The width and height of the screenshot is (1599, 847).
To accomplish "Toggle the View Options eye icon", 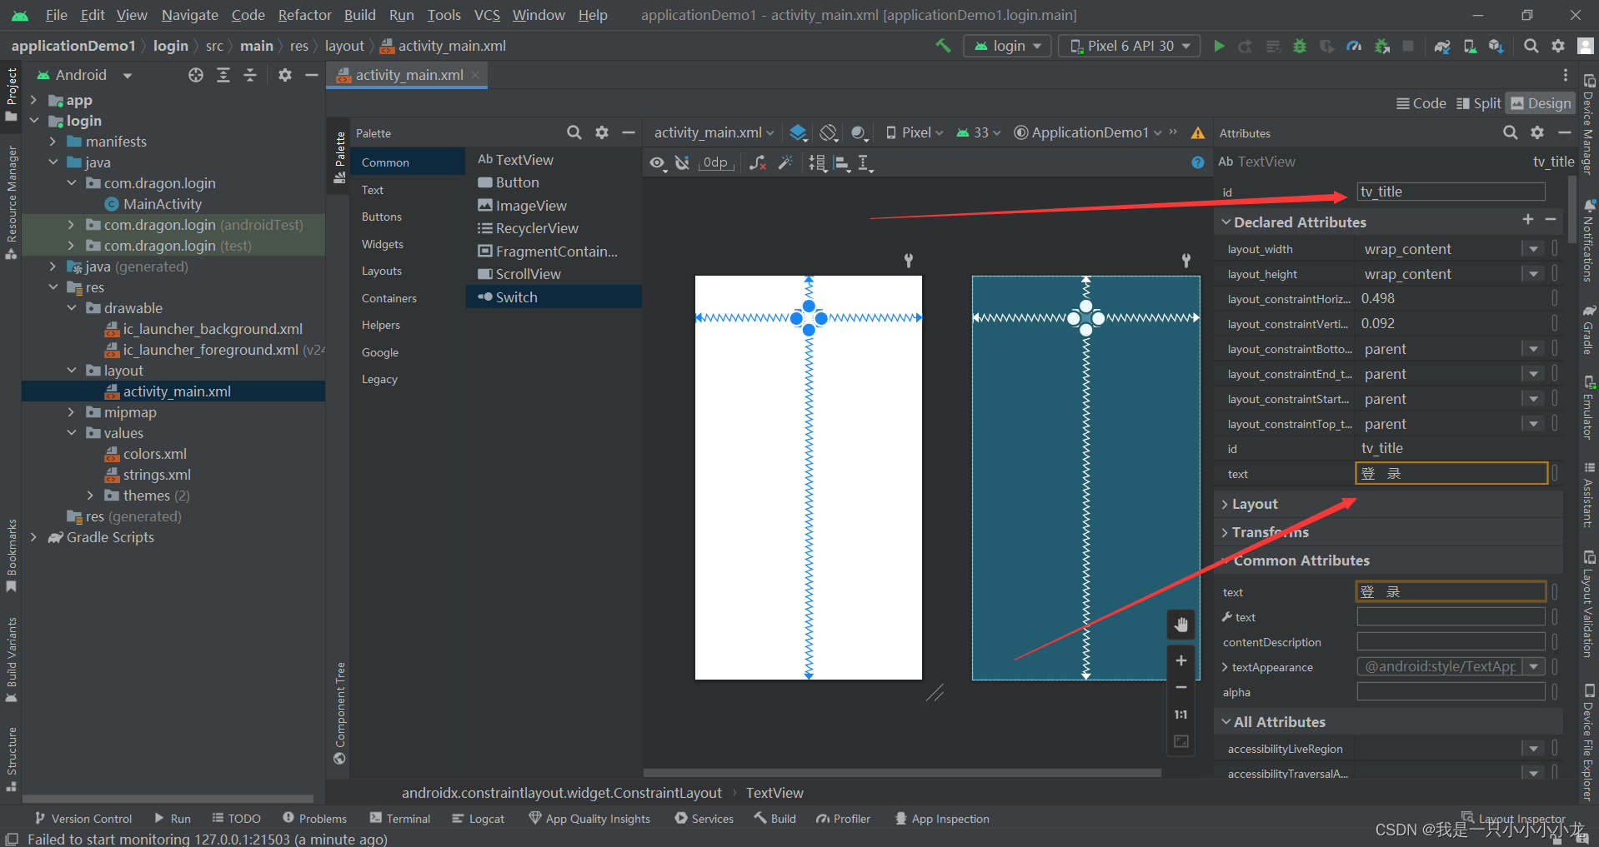I will (658, 163).
